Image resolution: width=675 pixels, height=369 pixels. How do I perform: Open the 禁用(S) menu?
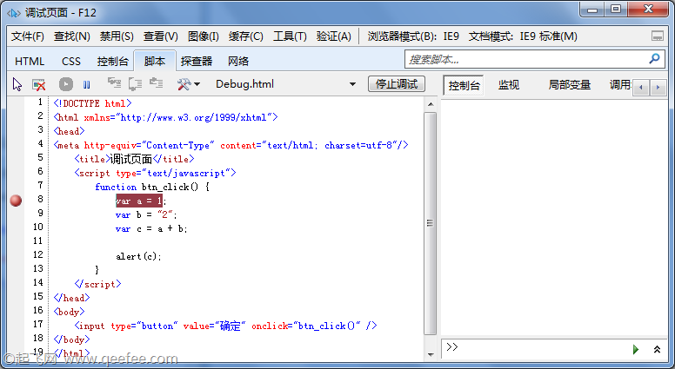coord(117,36)
